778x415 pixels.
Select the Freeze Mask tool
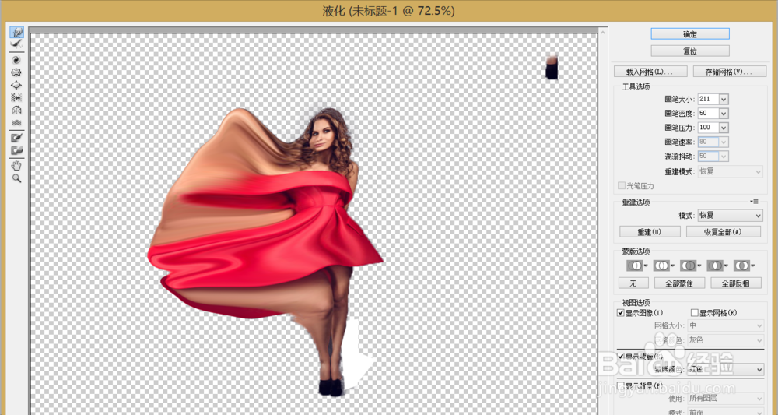(x=17, y=138)
